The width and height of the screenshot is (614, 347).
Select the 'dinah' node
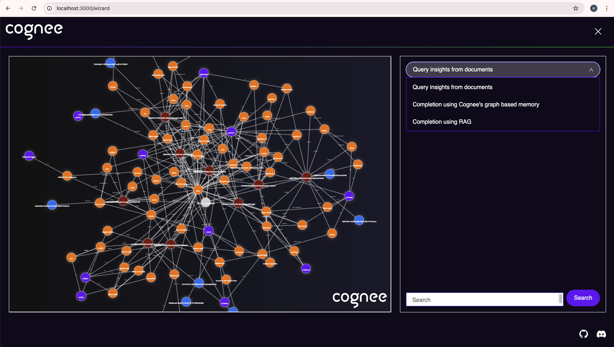151,215
